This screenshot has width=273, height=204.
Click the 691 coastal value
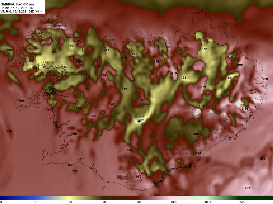[71, 165]
